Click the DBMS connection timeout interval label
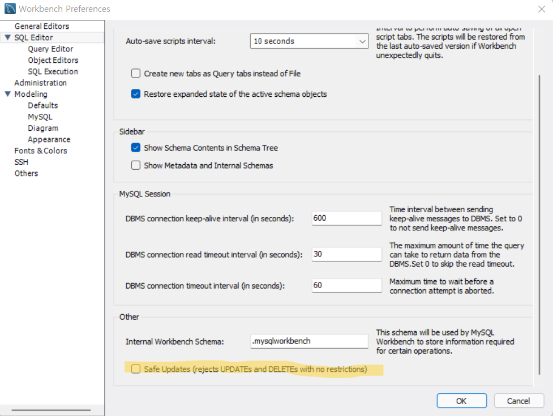 point(205,286)
